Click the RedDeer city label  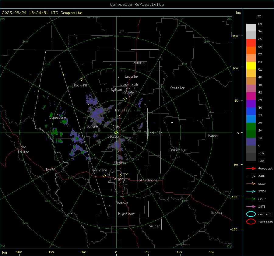pyautogui.click(x=129, y=92)
